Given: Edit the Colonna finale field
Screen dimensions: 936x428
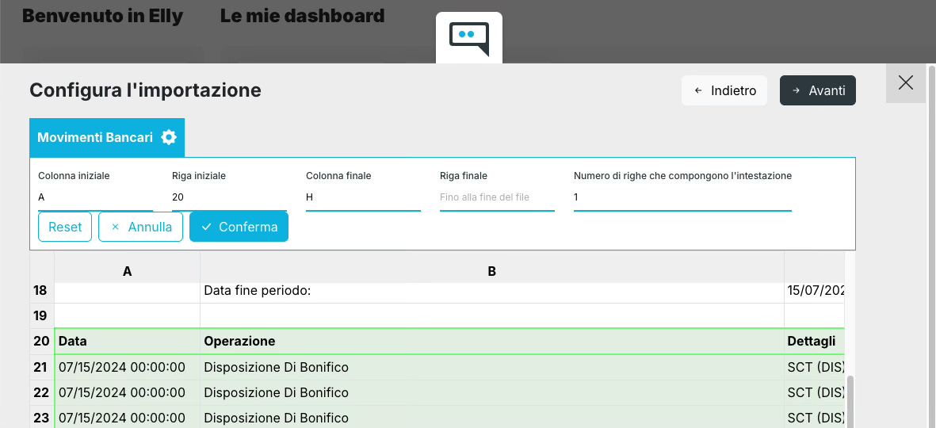Looking at the screenshot, I should (364, 197).
